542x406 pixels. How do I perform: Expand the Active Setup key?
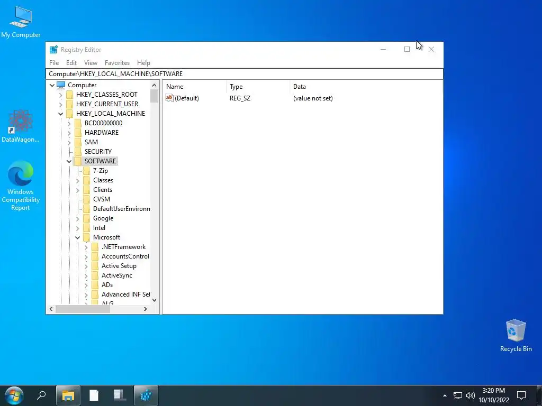coord(86,266)
